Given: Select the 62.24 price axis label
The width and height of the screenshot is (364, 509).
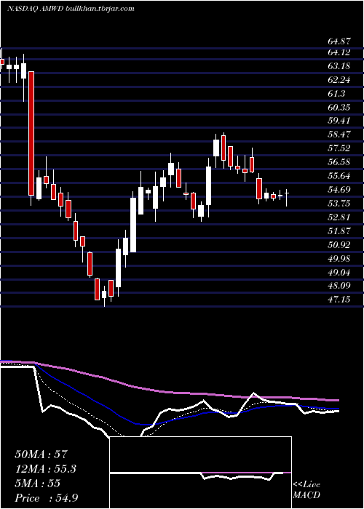Looking at the screenshot, I should [339, 80].
